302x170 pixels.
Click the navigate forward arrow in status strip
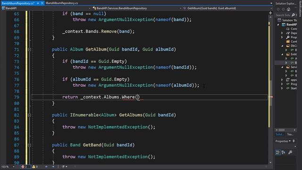click(x=53, y=167)
